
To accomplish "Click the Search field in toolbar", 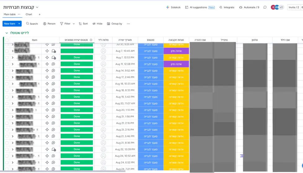I will [x=32, y=24].
